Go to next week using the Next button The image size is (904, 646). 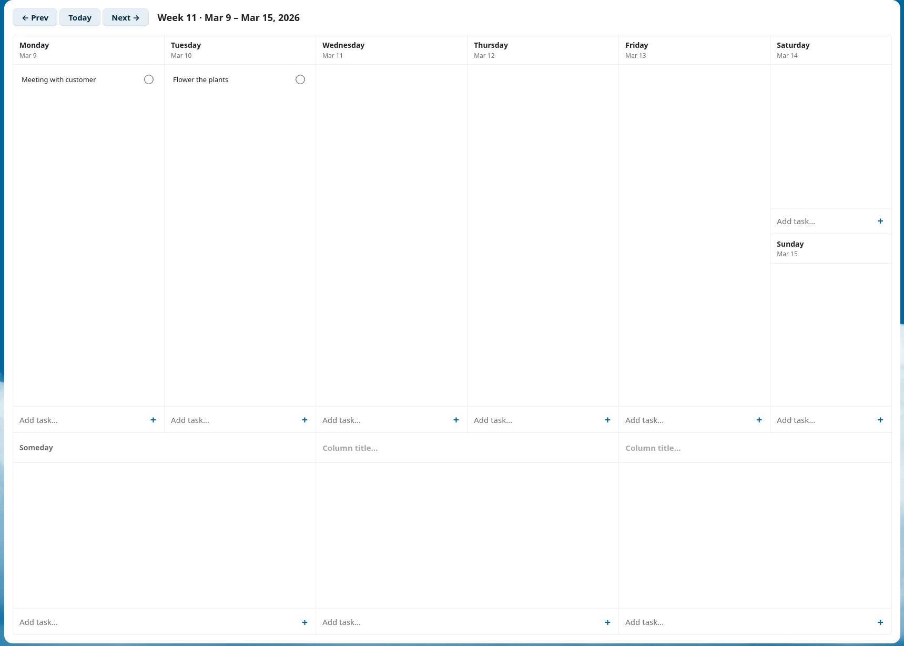tap(125, 17)
